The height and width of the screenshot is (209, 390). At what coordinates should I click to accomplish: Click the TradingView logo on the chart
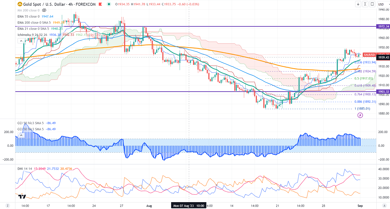click(22, 197)
